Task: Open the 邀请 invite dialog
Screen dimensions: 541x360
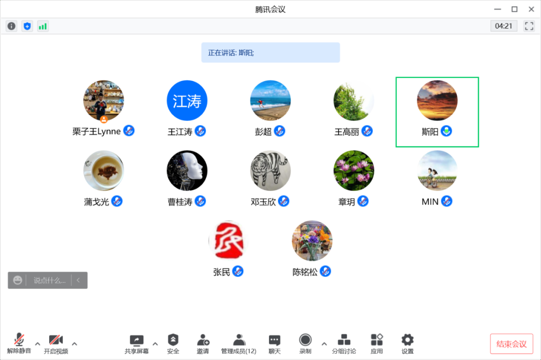Action: [x=203, y=344]
